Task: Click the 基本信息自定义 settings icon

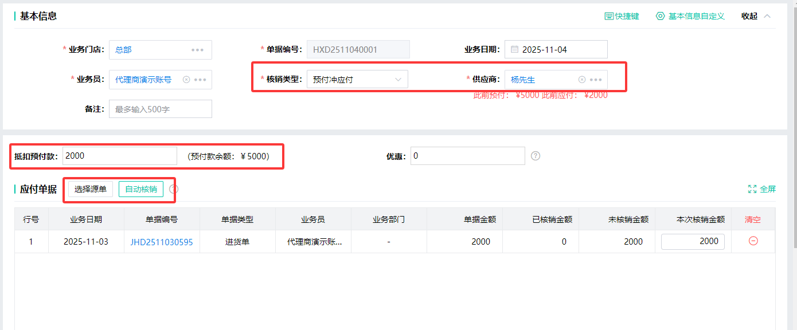Action: click(660, 16)
